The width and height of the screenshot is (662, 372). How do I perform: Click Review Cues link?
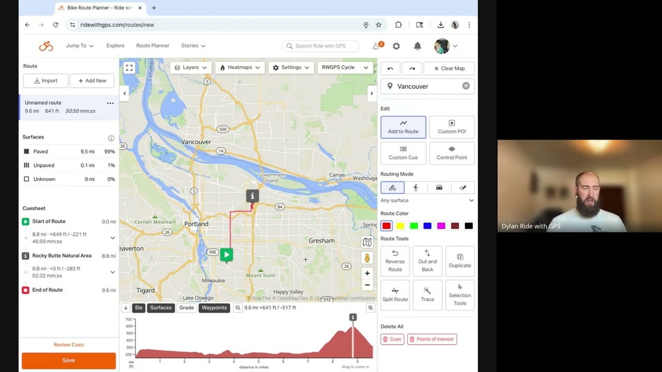tap(69, 345)
